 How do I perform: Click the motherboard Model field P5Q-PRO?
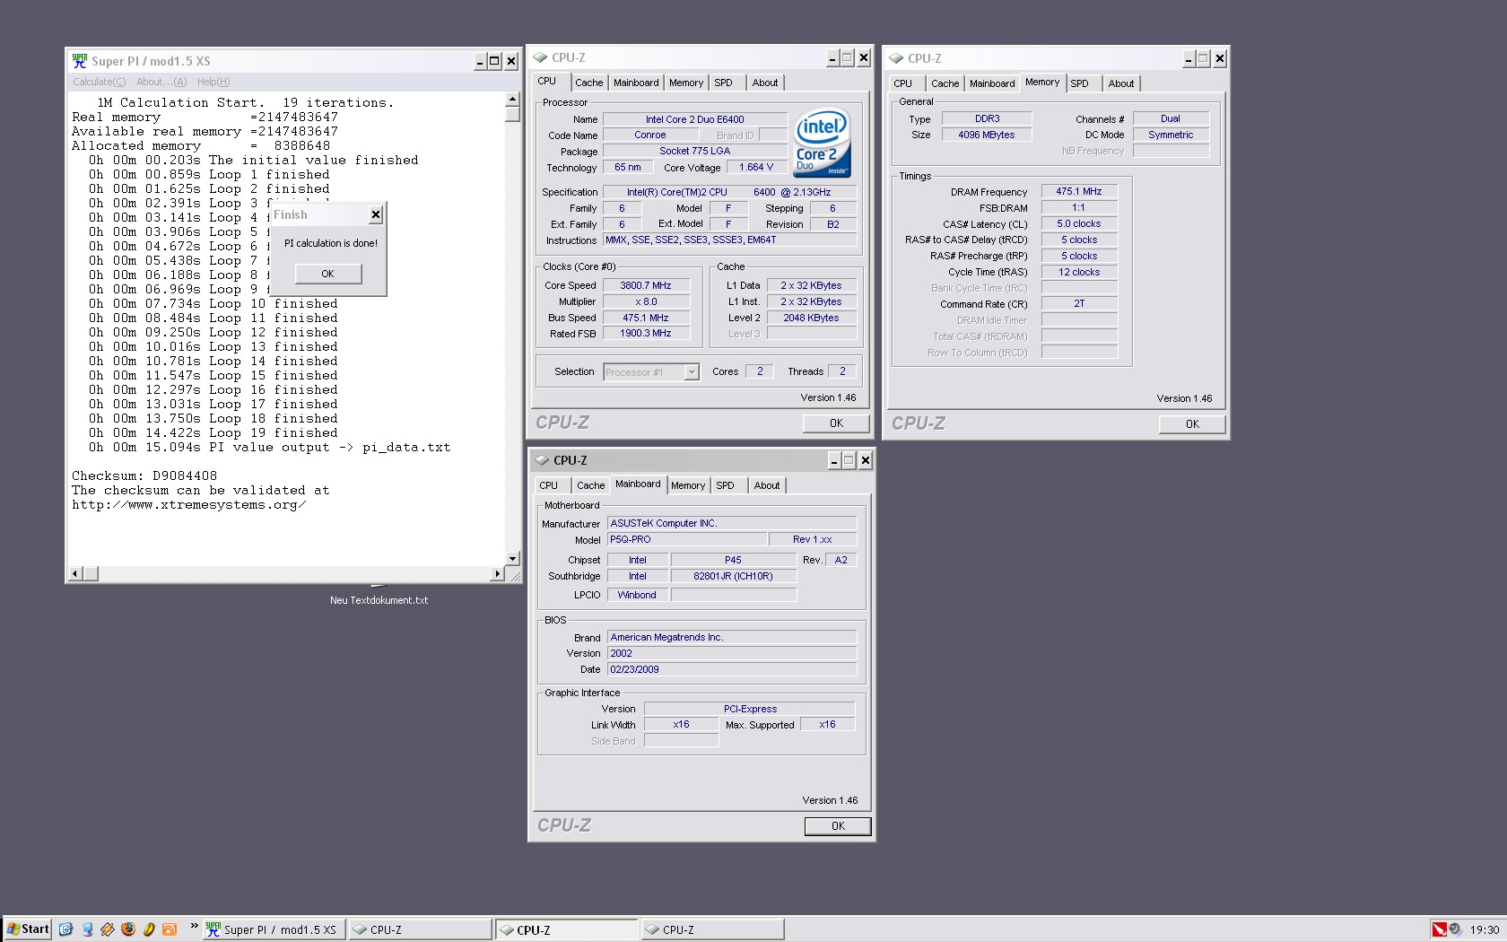tap(688, 540)
